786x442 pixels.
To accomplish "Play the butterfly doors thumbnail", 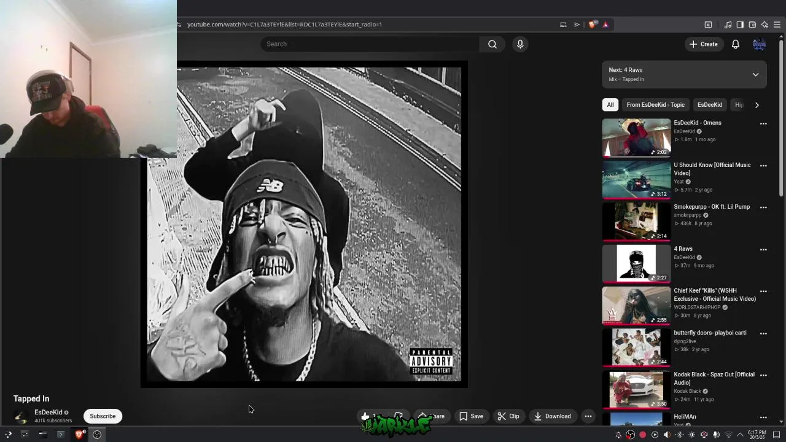I will (636, 347).
